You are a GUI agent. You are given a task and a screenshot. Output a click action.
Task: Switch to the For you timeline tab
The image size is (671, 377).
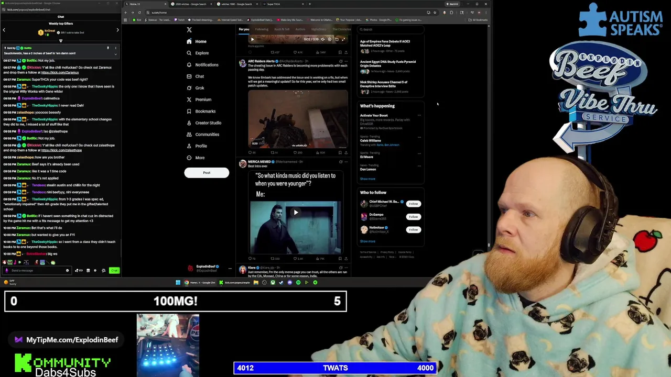[x=244, y=29]
